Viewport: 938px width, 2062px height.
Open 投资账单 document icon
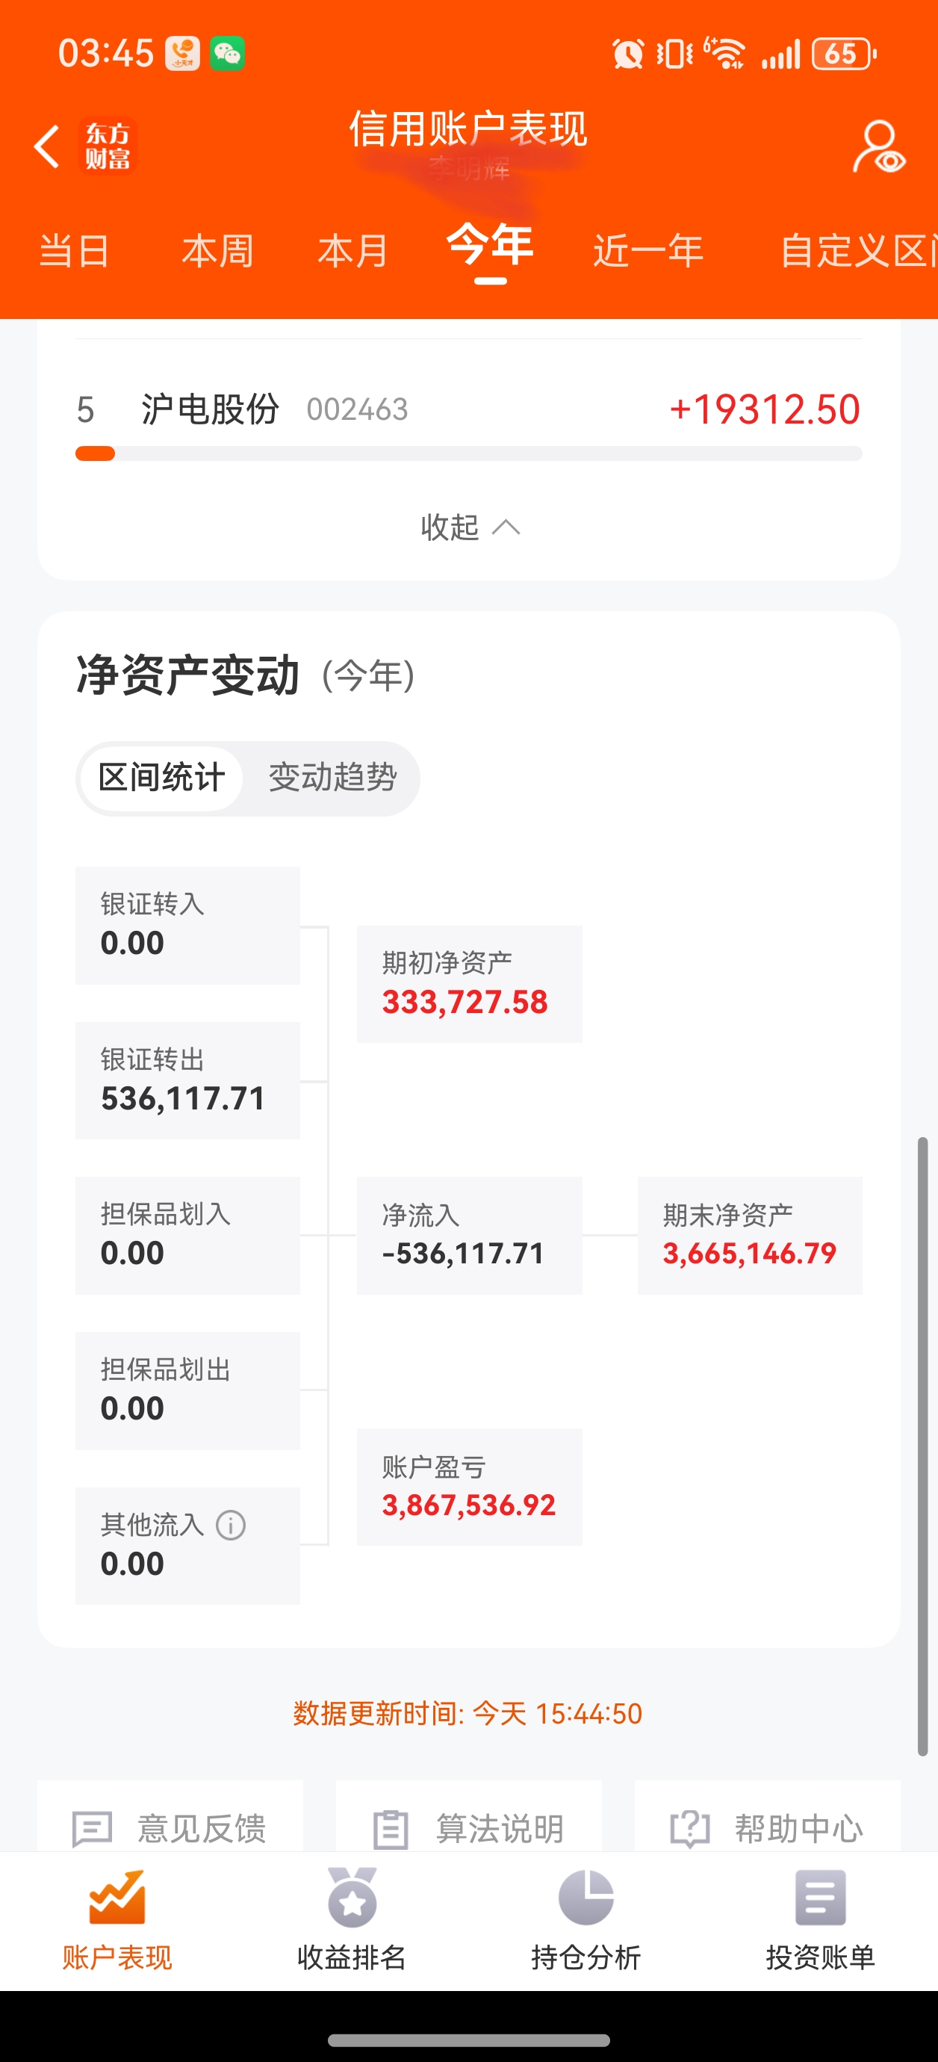820,1897
